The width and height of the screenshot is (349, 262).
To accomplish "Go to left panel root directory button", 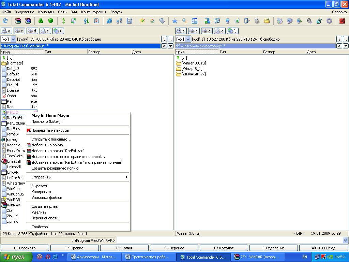I will (164, 39).
